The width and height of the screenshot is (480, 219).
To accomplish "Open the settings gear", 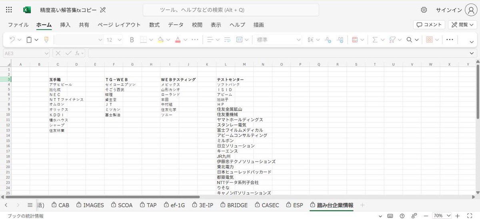I will 424,10.
